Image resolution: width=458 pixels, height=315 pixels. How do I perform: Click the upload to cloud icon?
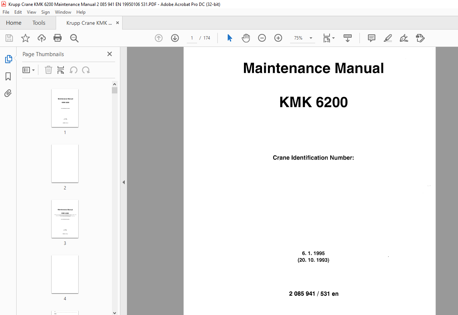(42, 38)
